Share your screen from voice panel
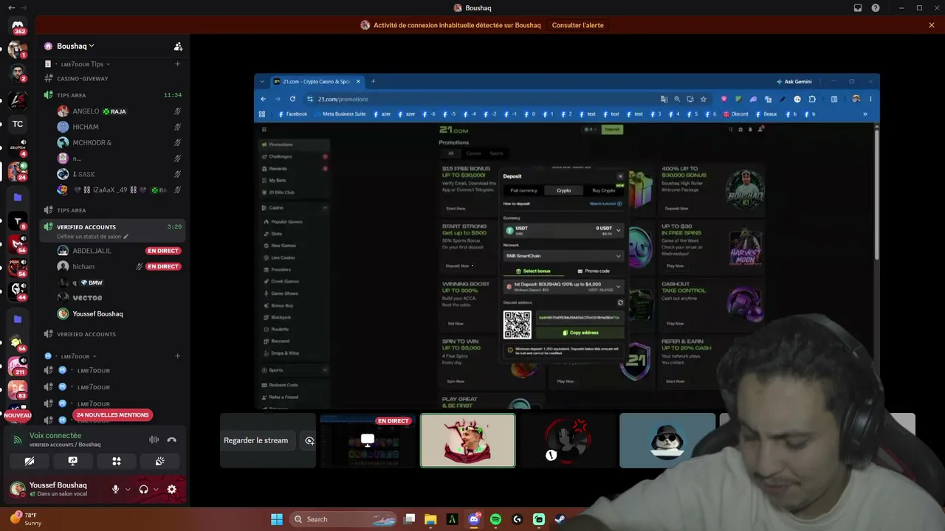The width and height of the screenshot is (945, 531). coord(73,461)
